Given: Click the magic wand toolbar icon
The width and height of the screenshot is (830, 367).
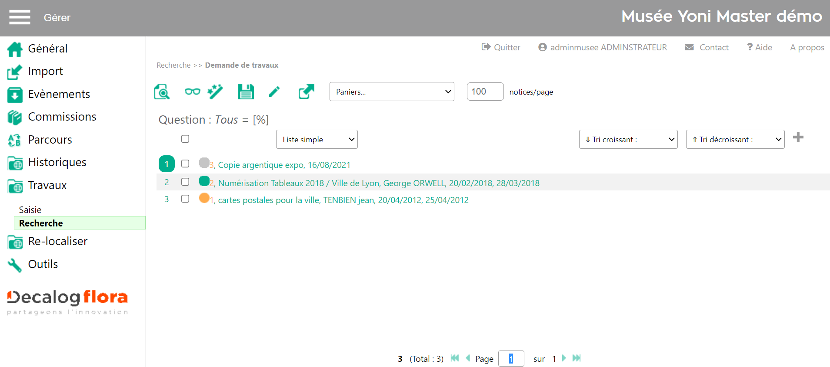Looking at the screenshot, I should (215, 92).
